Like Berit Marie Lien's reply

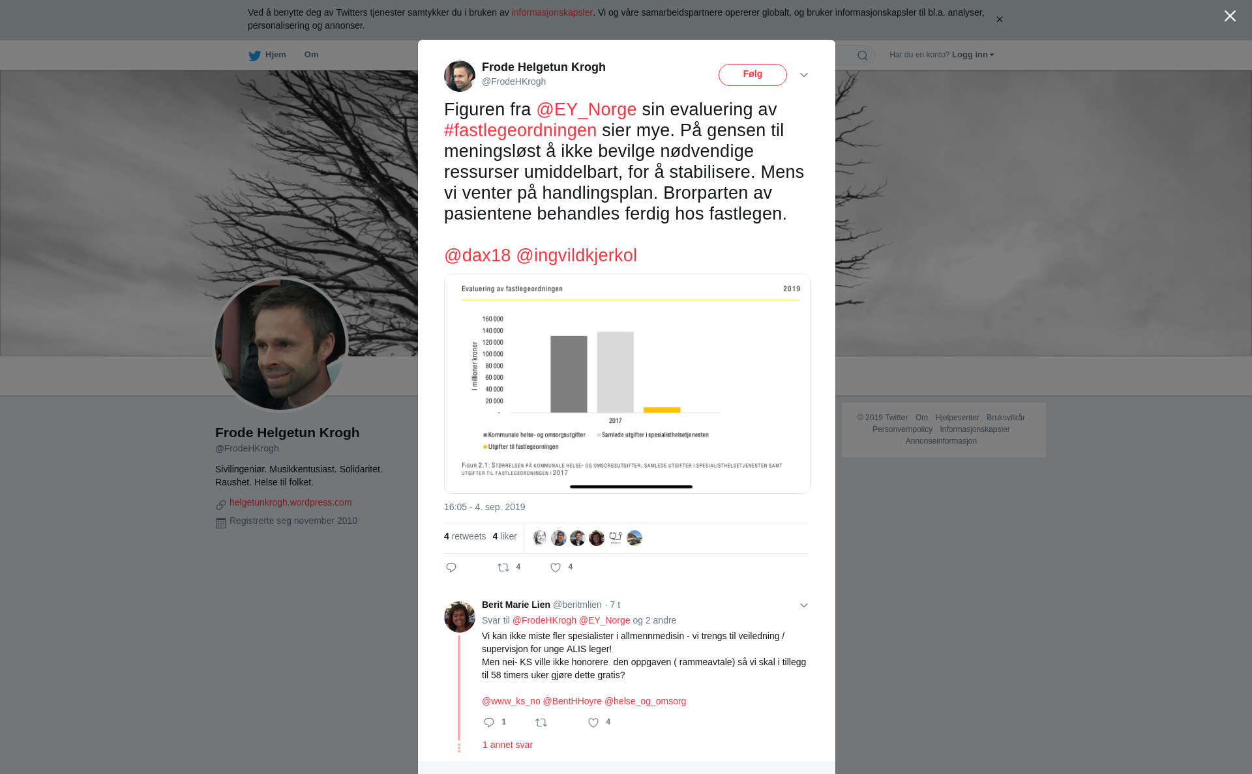(x=593, y=723)
